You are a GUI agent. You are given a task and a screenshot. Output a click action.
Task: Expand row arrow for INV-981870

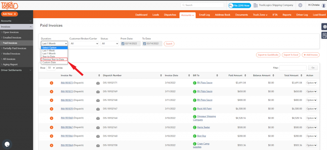pyautogui.click(x=51, y=109)
